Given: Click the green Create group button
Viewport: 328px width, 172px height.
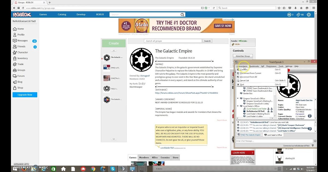Looking at the screenshot, I should coord(114,43).
